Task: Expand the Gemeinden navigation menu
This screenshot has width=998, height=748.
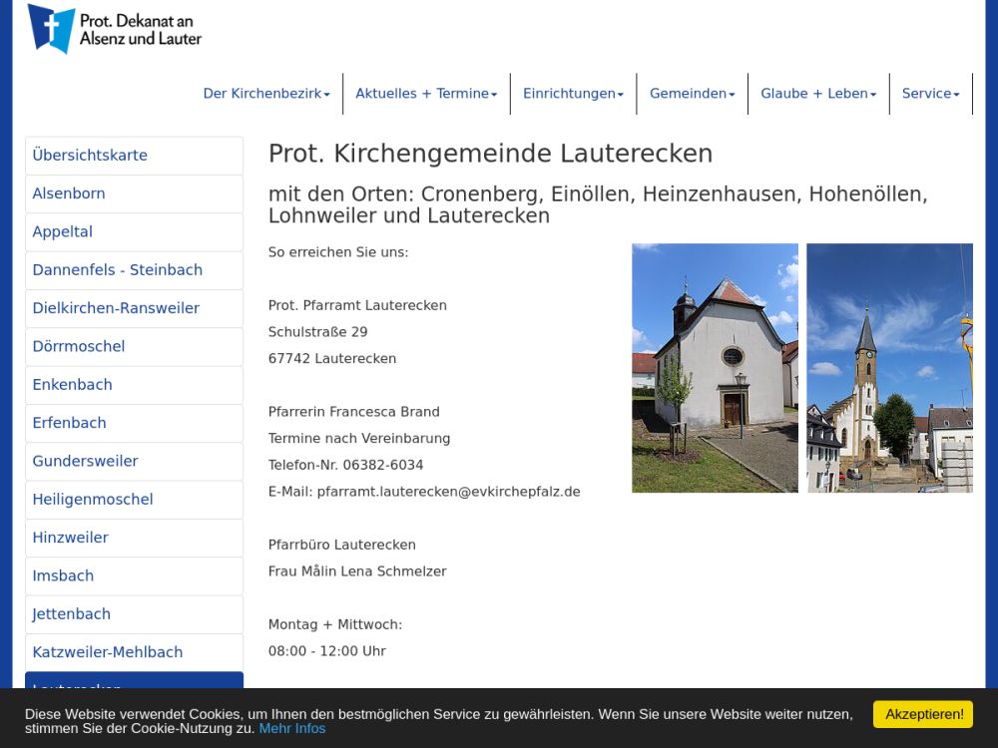Action: (x=692, y=94)
